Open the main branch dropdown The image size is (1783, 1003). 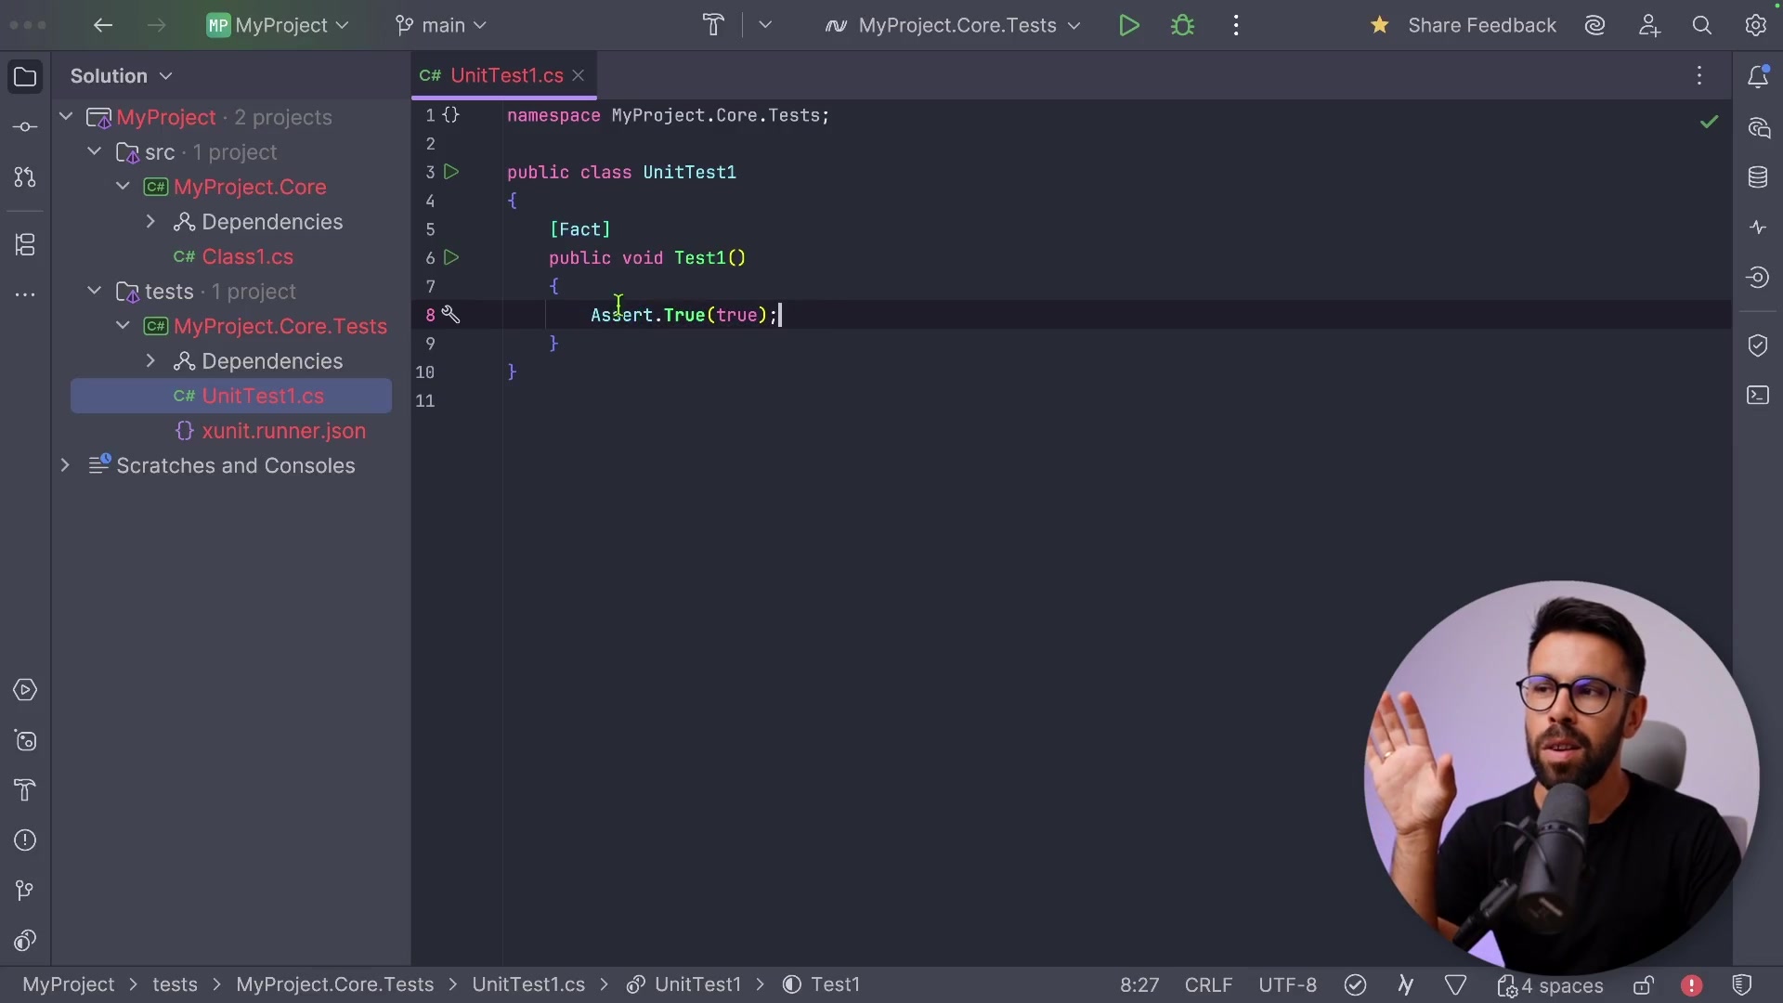[x=441, y=25]
